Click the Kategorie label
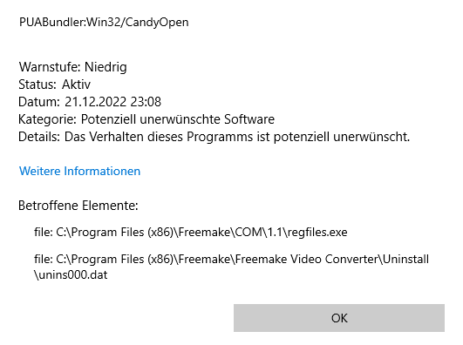463x345 pixels. pos(48,119)
